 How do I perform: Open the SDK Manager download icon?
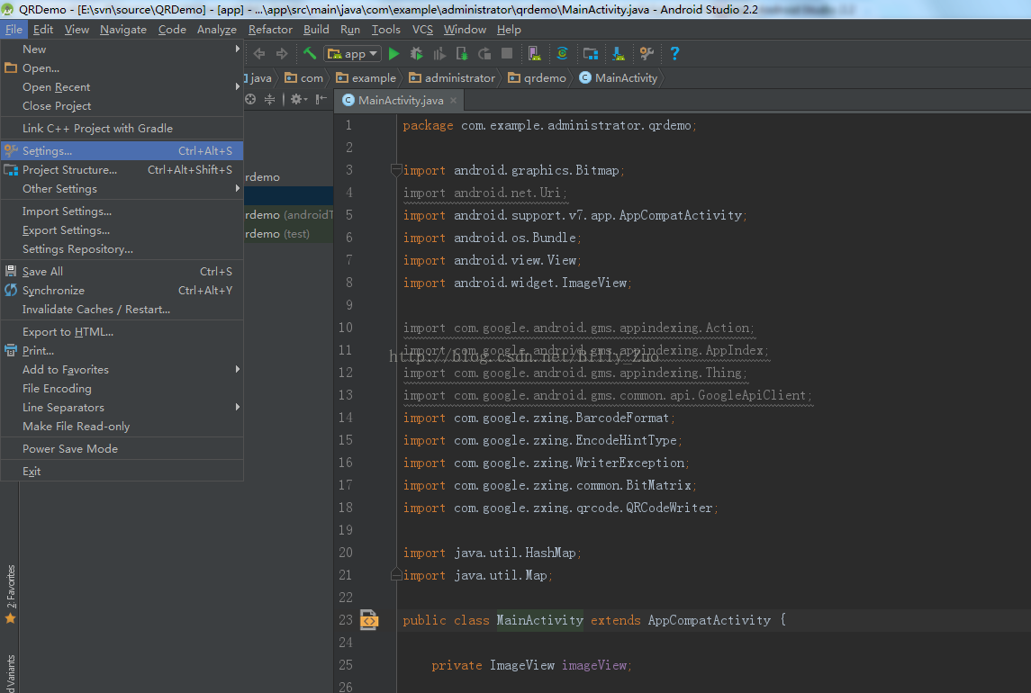point(618,54)
